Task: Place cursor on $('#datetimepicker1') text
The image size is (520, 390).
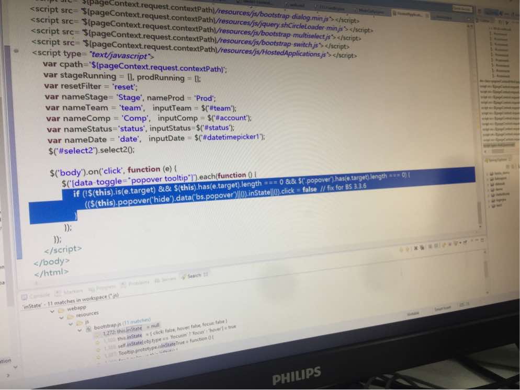Action: point(230,137)
